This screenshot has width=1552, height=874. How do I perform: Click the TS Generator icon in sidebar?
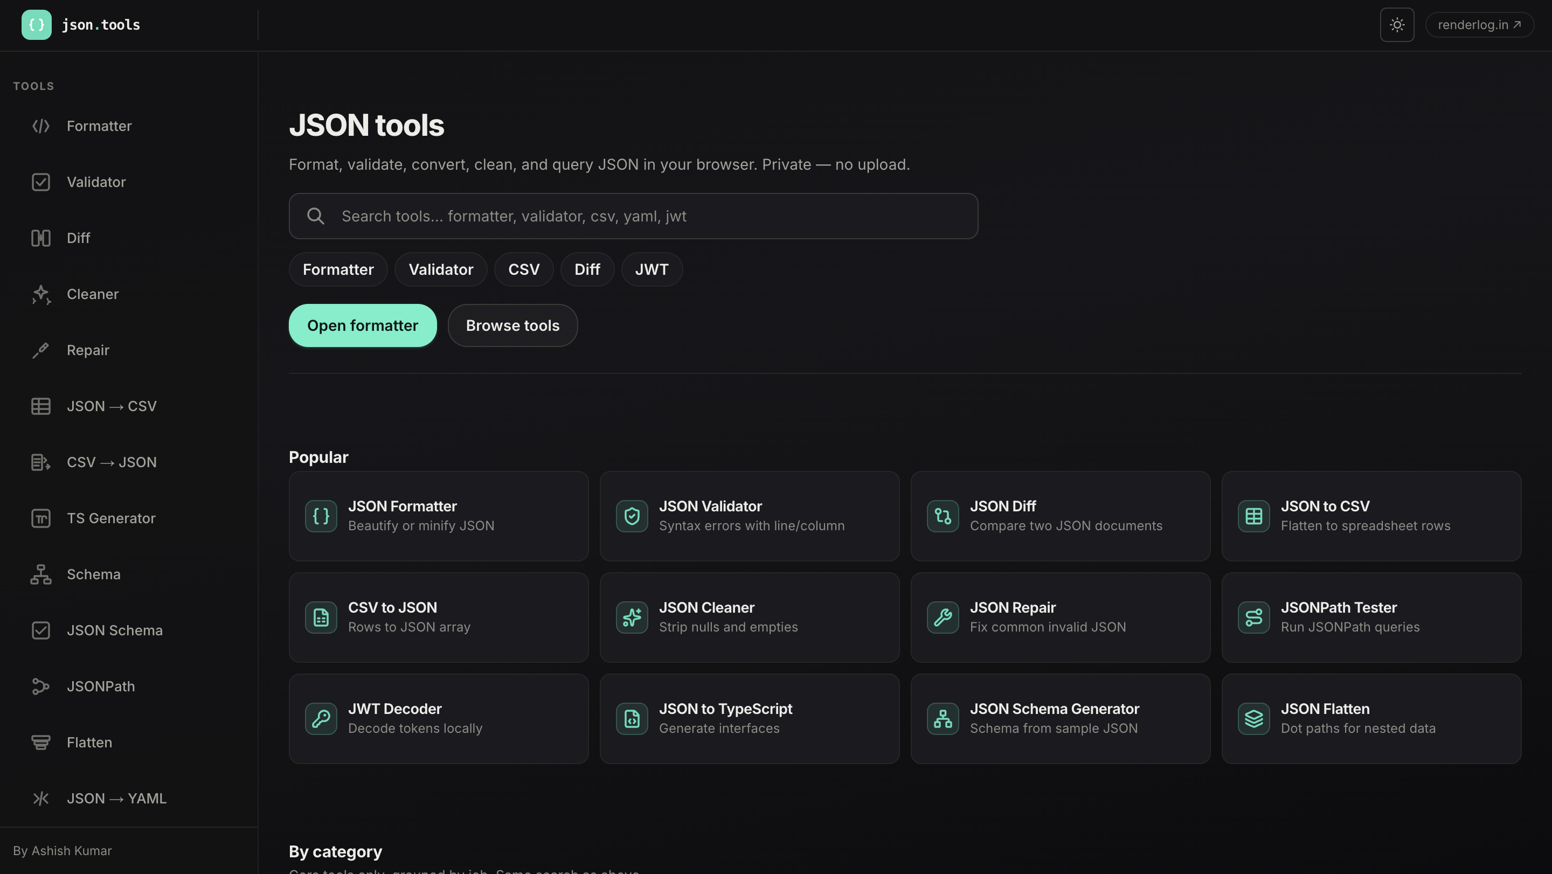click(41, 518)
